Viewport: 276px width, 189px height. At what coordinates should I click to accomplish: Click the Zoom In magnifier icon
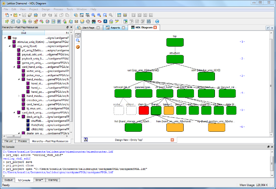pyautogui.click(x=93, y=15)
